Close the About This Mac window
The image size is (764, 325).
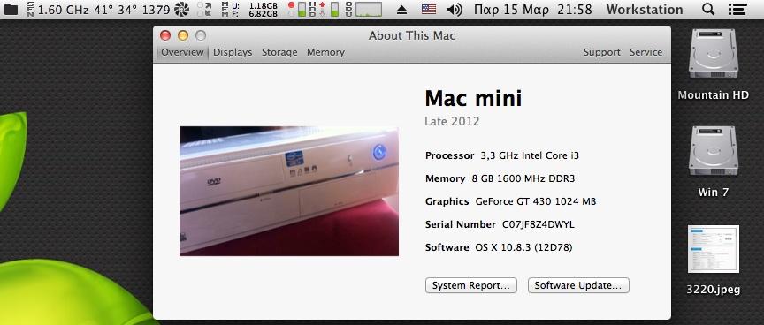(165, 35)
